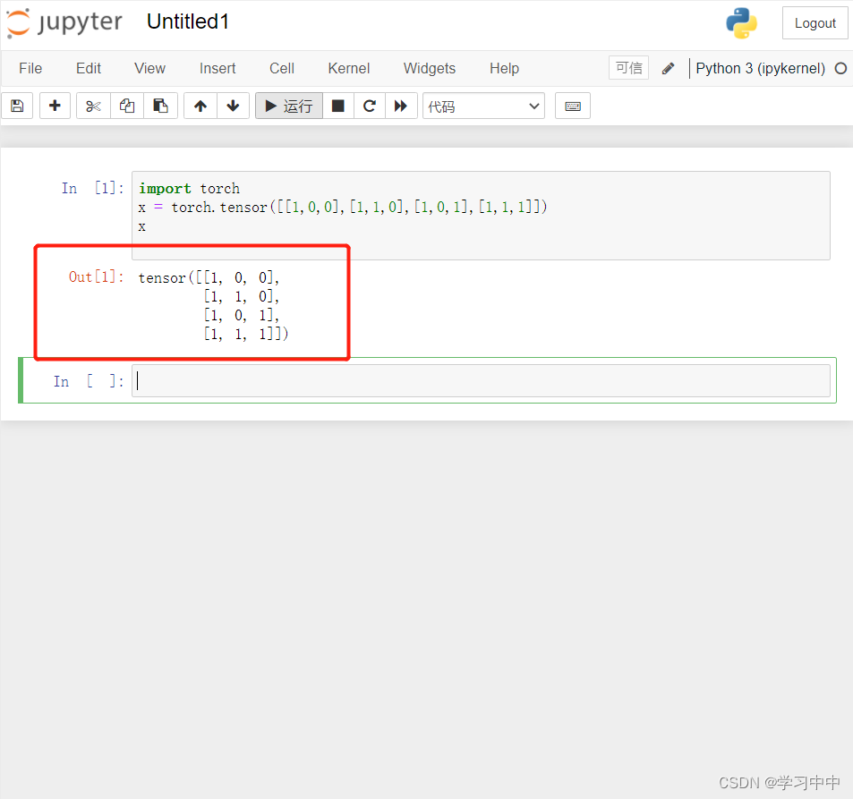Insert a new cell with the plus icon

coord(54,106)
